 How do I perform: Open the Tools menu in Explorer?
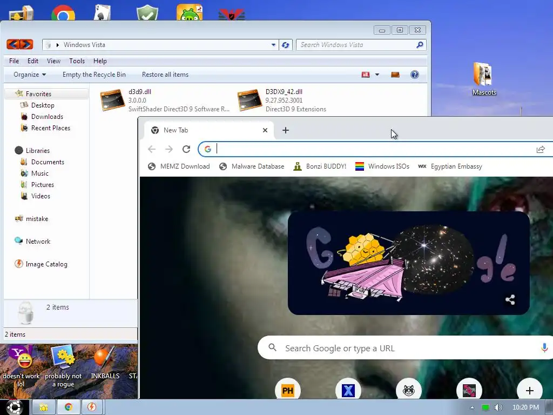click(77, 61)
